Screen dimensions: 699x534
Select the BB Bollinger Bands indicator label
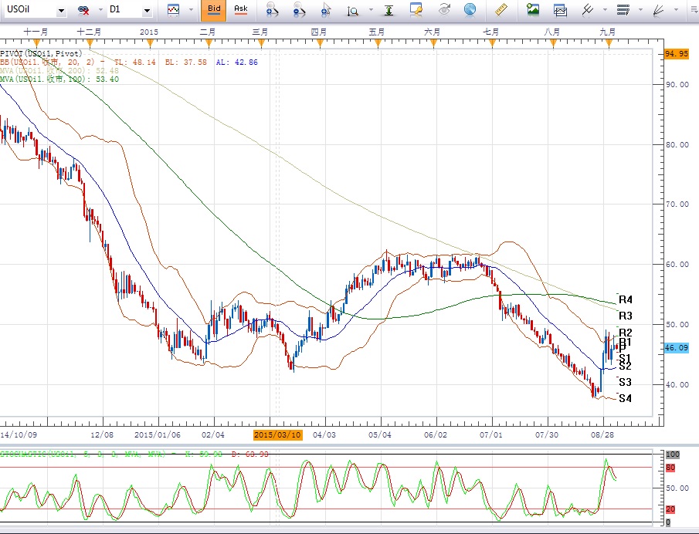point(129,63)
